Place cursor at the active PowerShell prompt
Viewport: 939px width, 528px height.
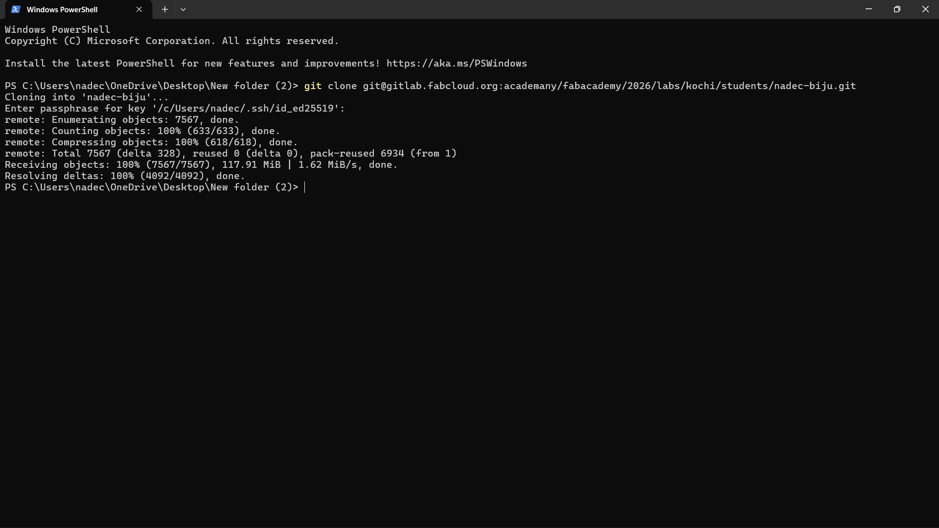(305, 187)
